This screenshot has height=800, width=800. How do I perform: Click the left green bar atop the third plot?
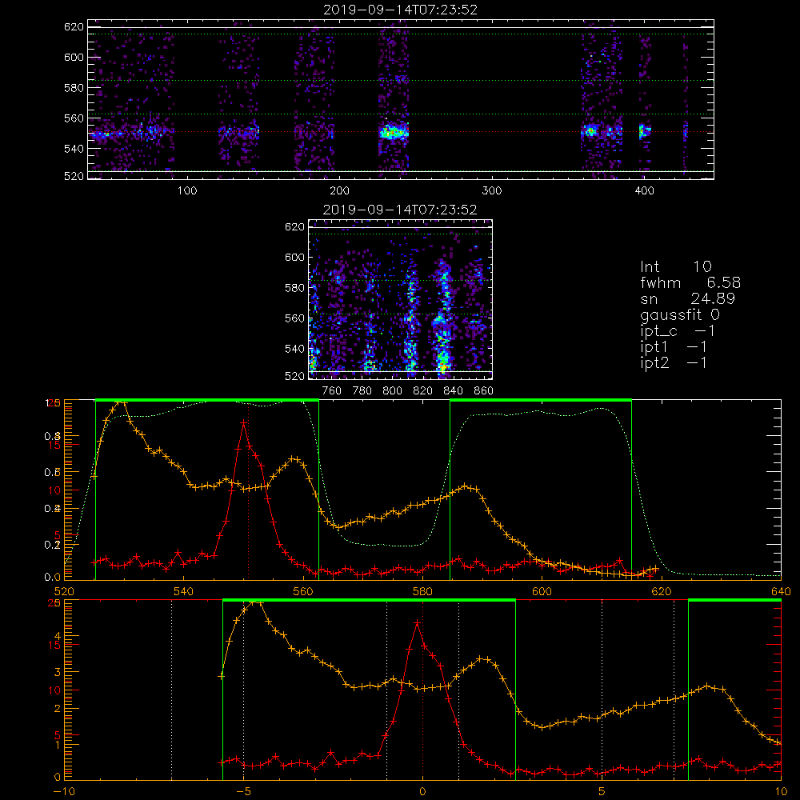point(207,400)
